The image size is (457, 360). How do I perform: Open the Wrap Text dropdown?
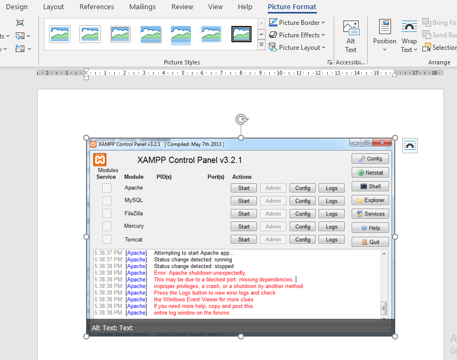click(409, 37)
